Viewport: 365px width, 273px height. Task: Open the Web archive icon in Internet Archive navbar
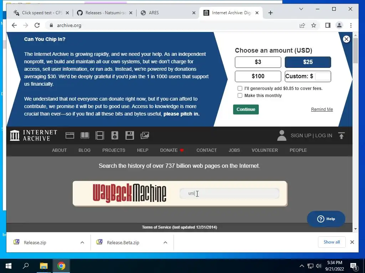70,135
